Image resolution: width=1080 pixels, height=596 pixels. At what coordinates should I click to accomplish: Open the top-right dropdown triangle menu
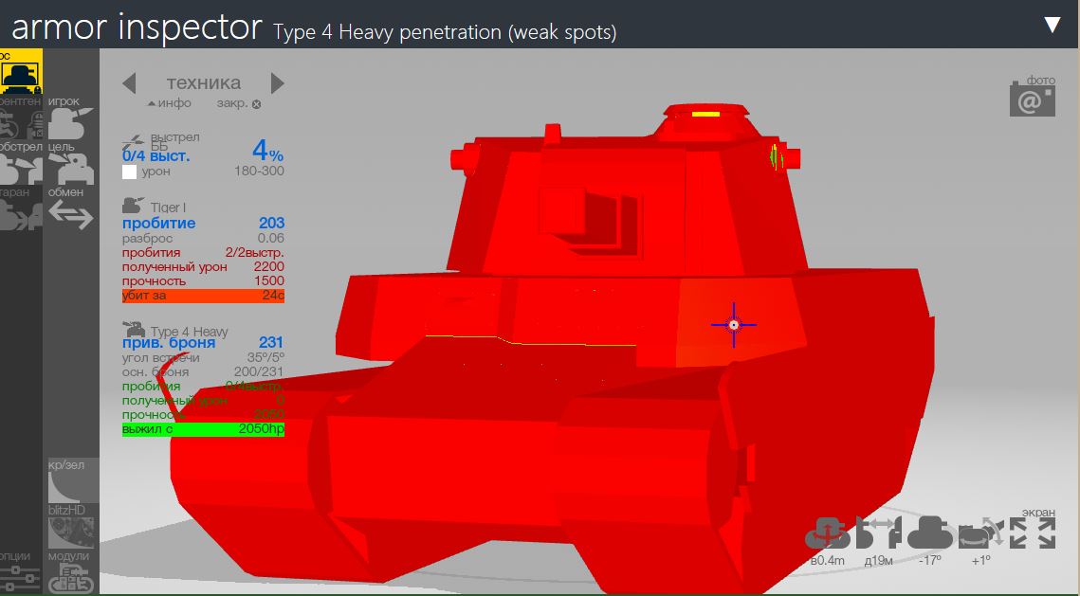[x=1052, y=25]
